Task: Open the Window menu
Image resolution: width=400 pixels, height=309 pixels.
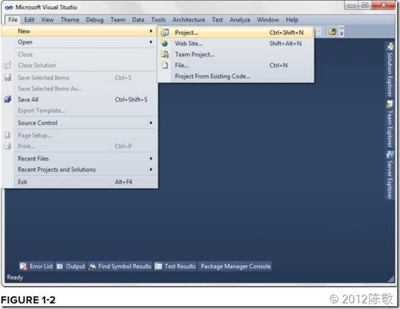Action: 268,19
